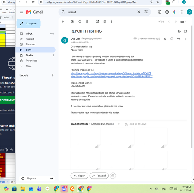
Task: Add all attachments to Drive
Action: coord(135,124)
